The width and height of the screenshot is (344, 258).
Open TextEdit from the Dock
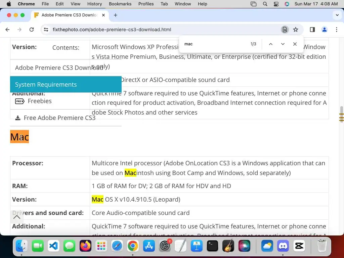[180, 246]
